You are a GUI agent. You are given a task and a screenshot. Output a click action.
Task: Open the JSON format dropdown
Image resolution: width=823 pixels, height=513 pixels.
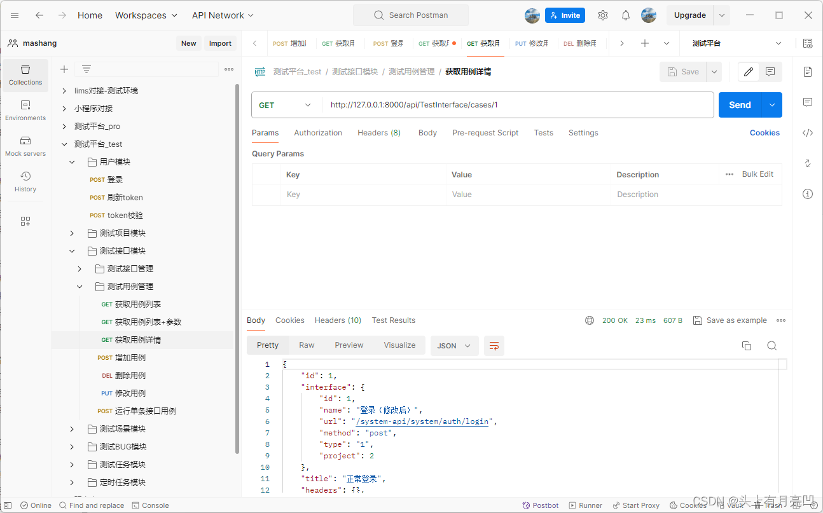click(454, 346)
